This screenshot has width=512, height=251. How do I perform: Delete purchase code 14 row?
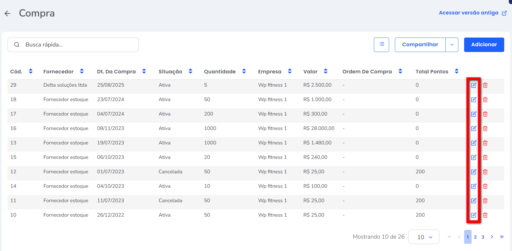[485, 186]
